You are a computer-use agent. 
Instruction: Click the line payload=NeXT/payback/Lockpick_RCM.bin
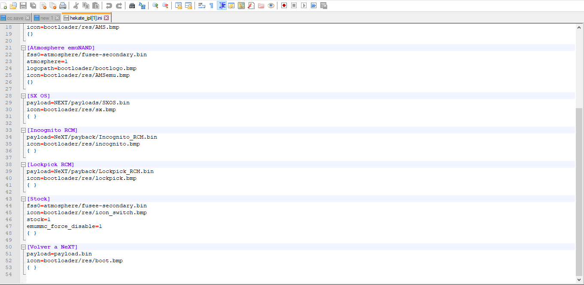[90, 172]
